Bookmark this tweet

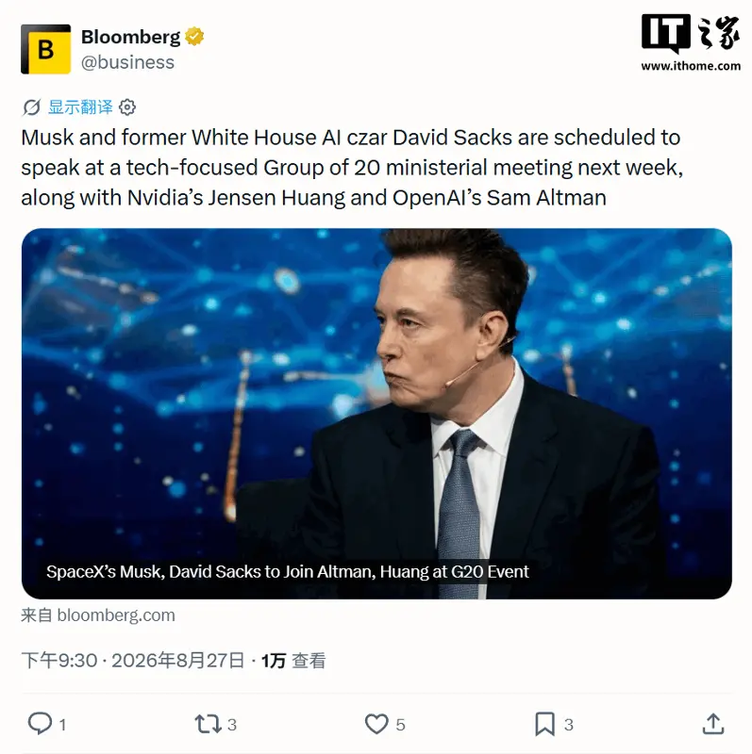545,724
